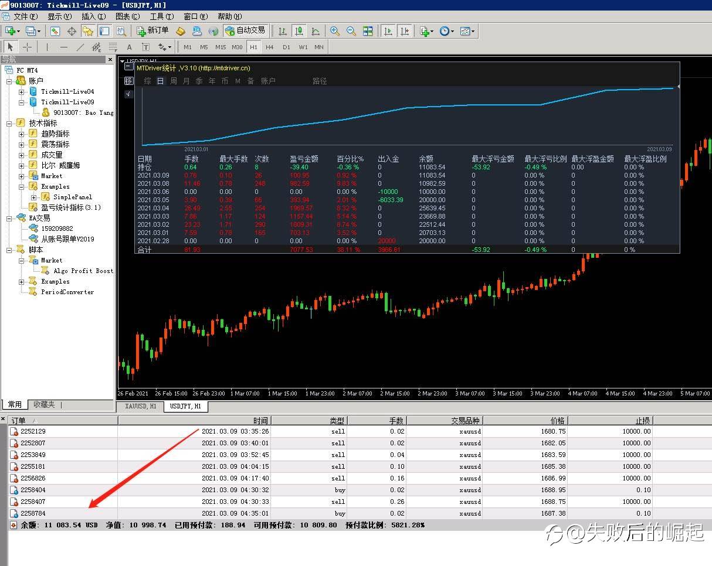
Task: Toggle chart auto scroll icon
Action: tap(388, 31)
